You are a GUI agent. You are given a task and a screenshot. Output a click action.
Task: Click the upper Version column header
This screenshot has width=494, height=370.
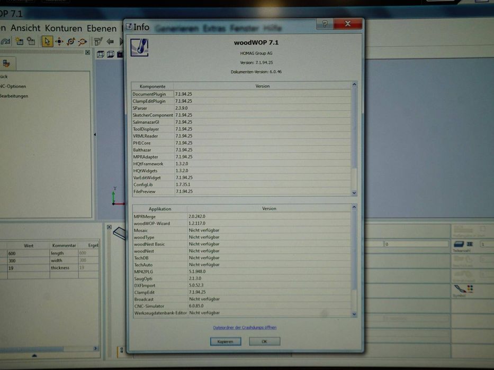pyautogui.click(x=263, y=86)
